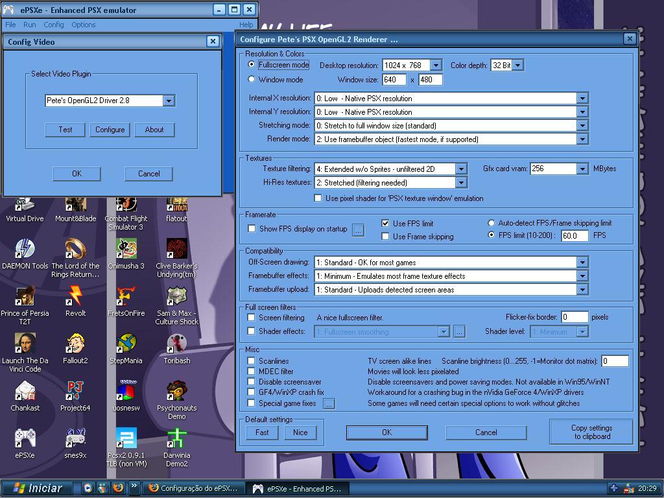Expand the Render mode dropdown
This screenshot has width=664, height=498.
(x=582, y=139)
